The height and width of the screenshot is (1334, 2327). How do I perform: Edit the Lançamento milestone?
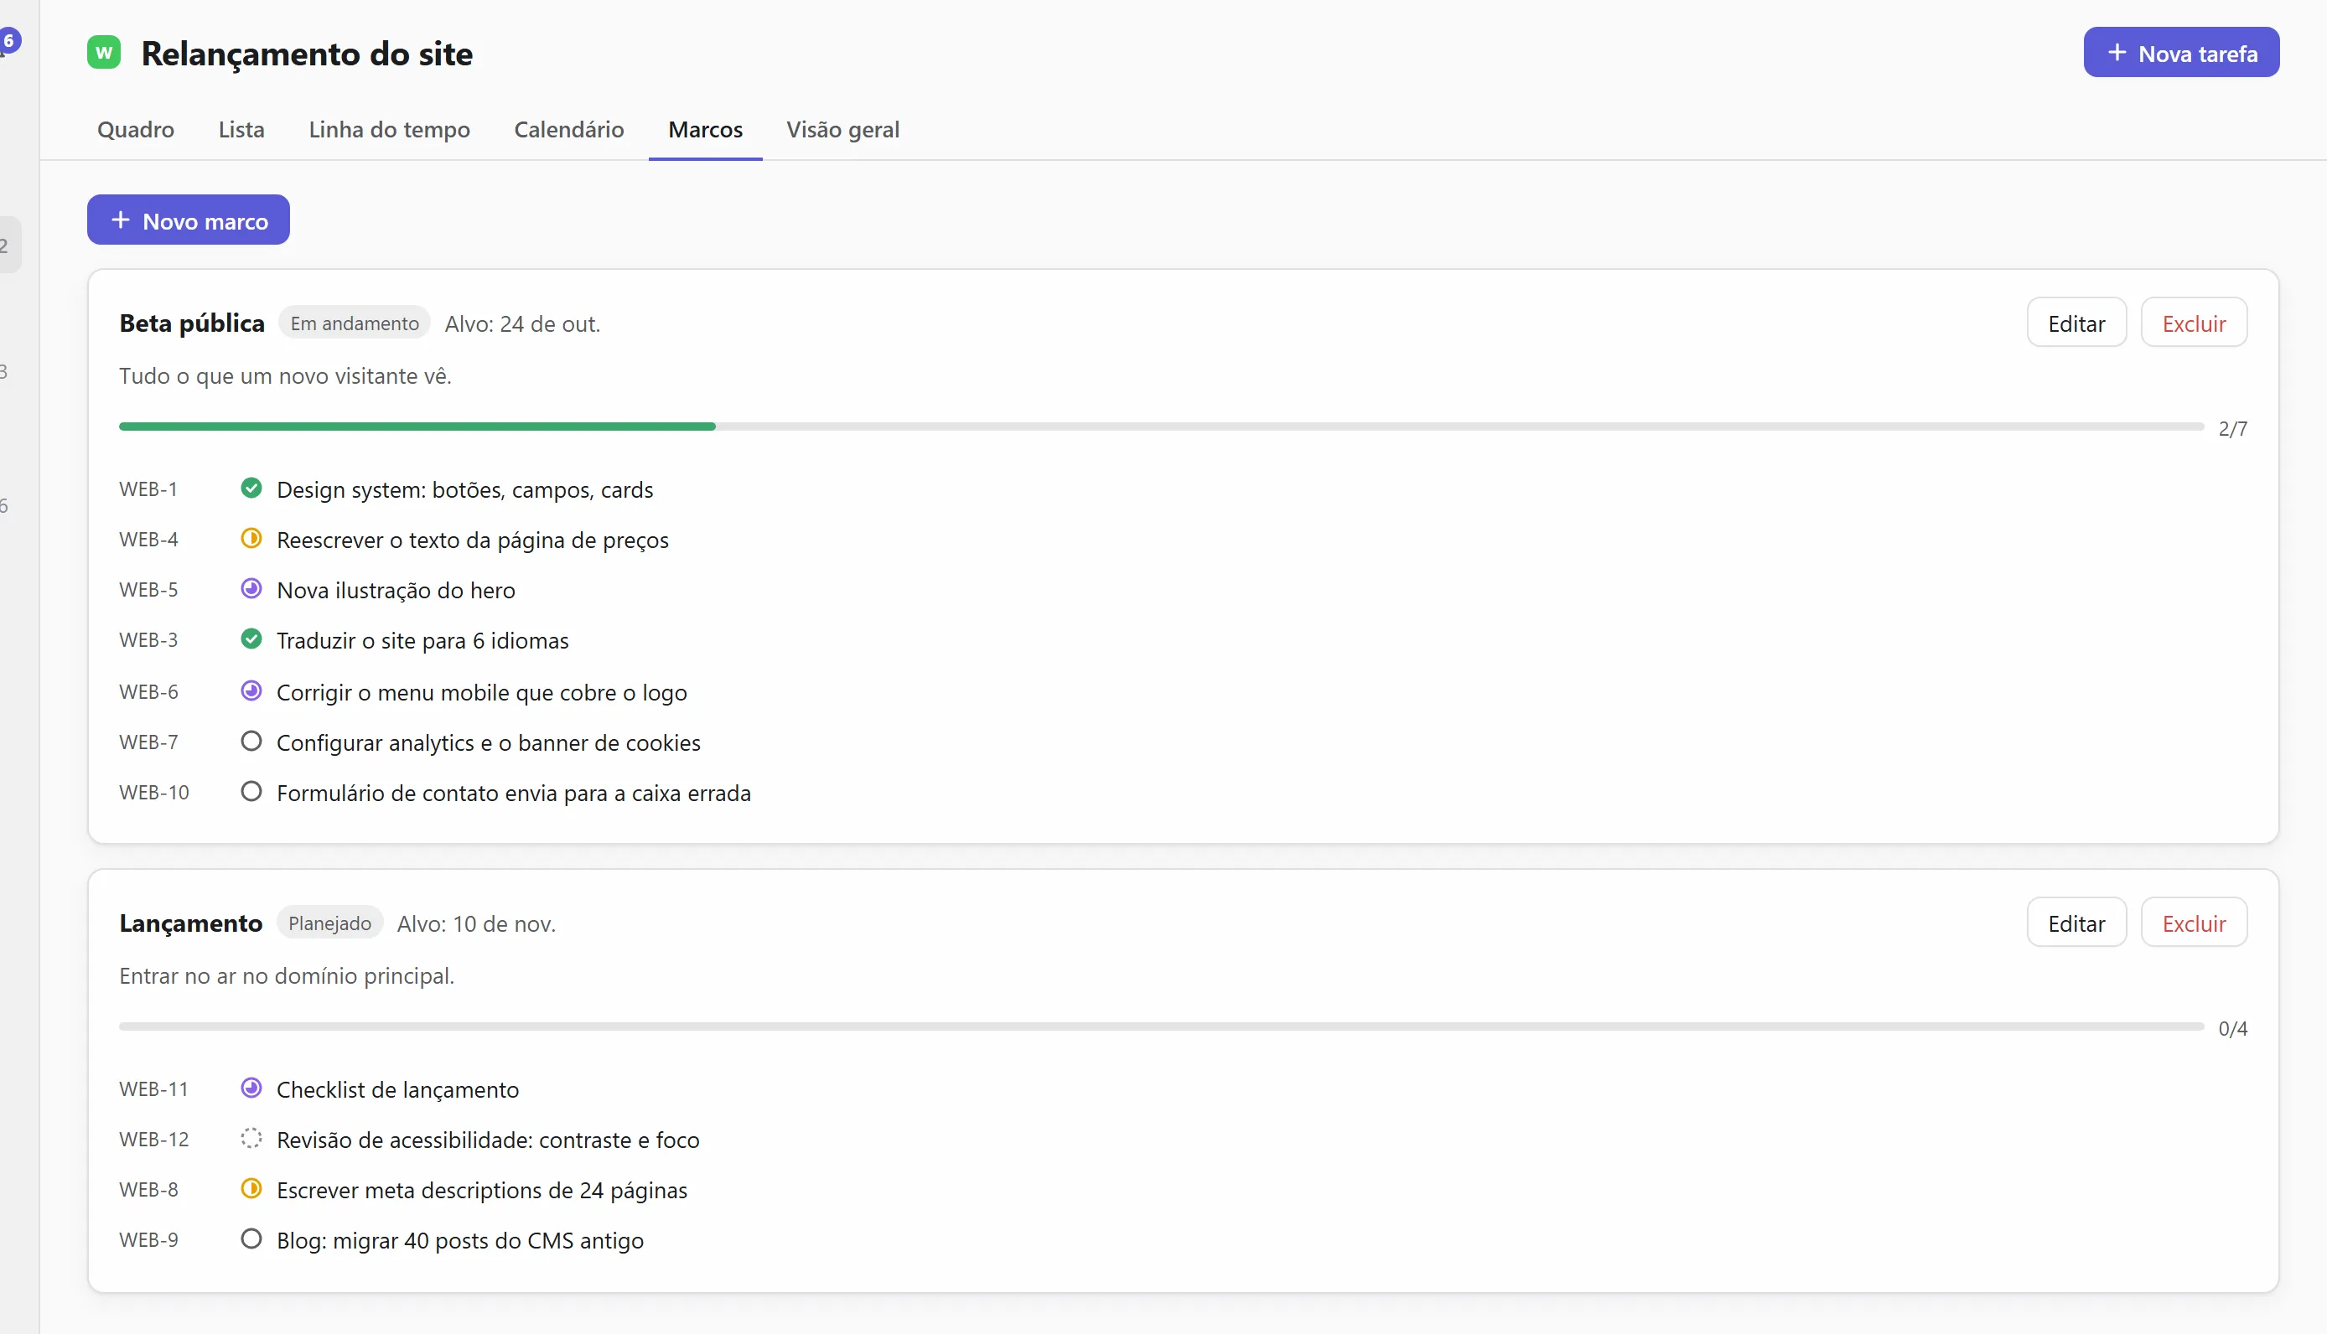pyautogui.click(x=2077, y=923)
